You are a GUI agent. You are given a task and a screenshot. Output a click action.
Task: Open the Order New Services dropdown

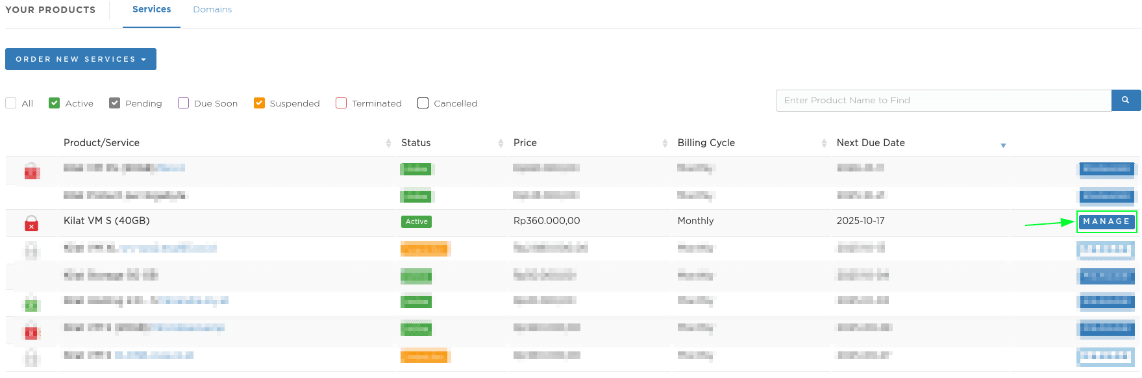point(81,59)
